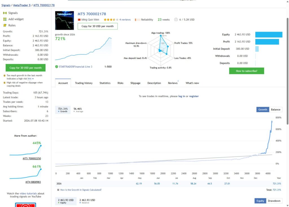This screenshot has height=207, width=289.
Task: Open the MetaTrader 5 breadcrumb link
Action: click(22, 5)
